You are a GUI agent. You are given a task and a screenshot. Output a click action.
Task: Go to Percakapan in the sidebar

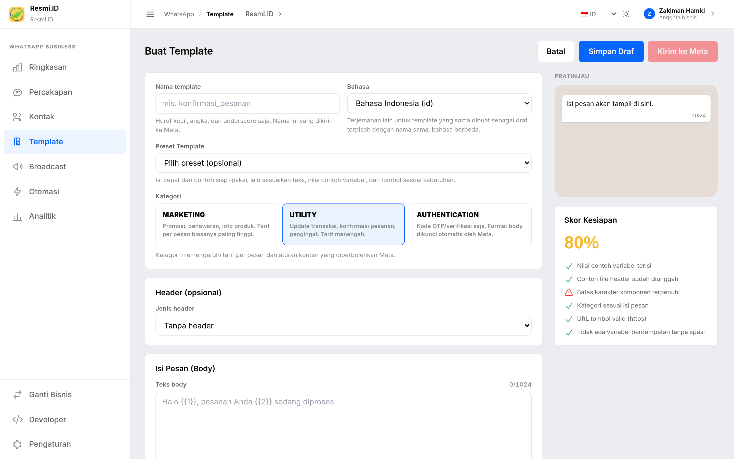tap(65, 92)
